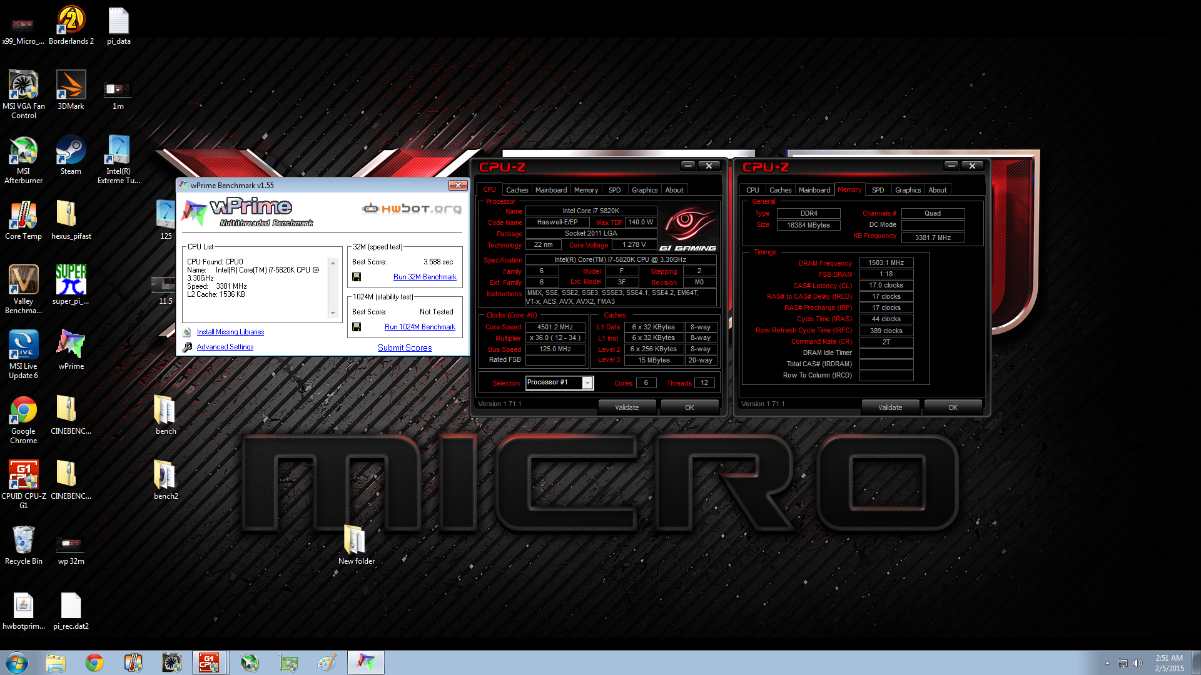The width and height of the screenshot is (1201, 675).
Task: Save 32M score floppy icon in wPrime
Action: tap(357, 277)
